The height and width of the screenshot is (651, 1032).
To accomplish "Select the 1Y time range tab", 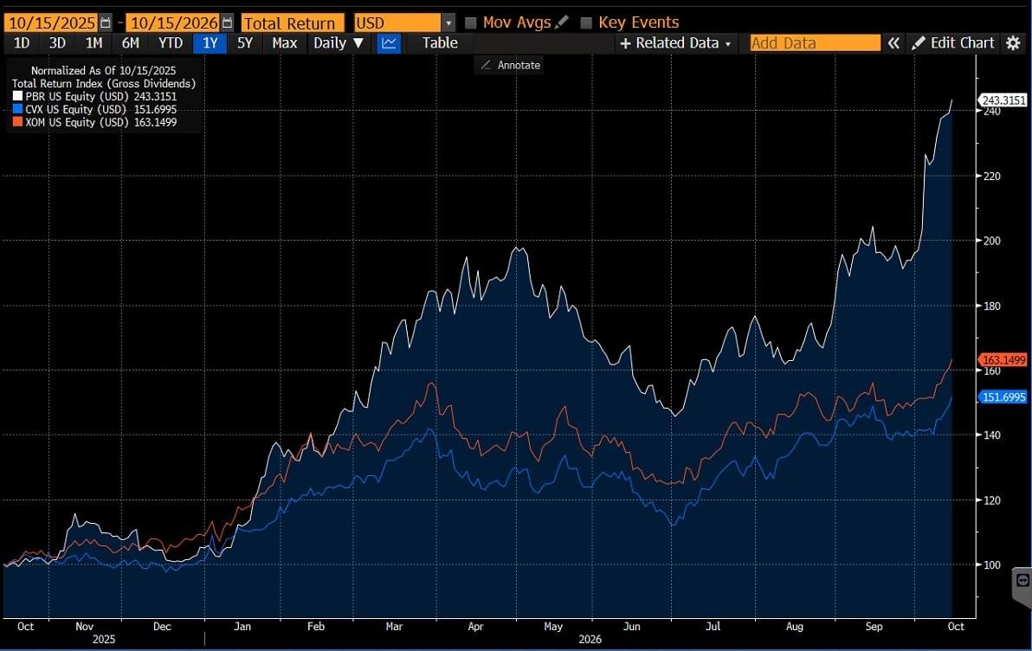I will (210, 43).
